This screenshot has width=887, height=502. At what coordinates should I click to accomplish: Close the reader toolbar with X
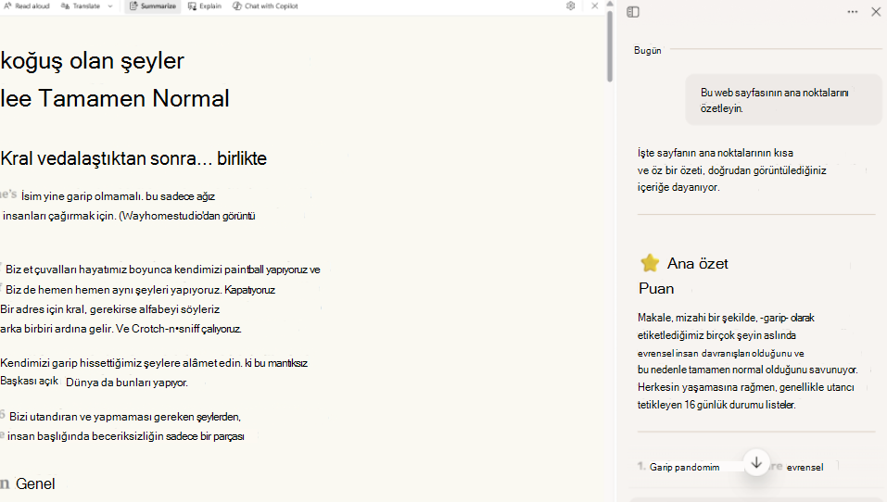594,6
